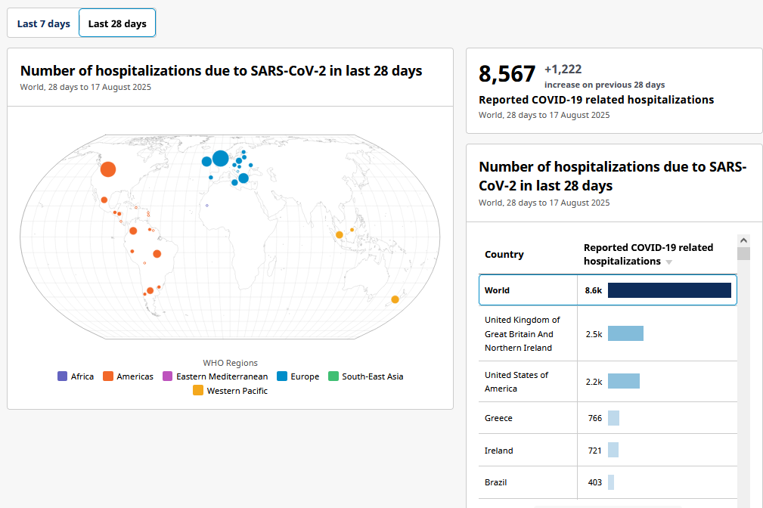Click the United Kingdom bar in table
The image size is (763, 508).
pos(626,333)
